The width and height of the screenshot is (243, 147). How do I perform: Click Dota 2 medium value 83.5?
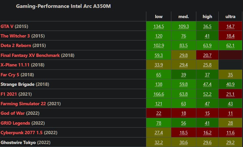click(x=183, y=46)
